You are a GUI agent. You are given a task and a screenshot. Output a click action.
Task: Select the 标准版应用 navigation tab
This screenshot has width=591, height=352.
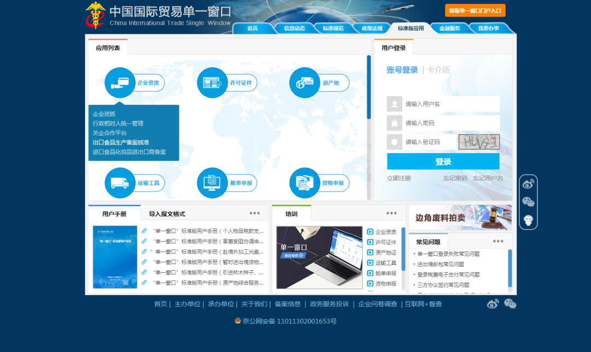410,28
